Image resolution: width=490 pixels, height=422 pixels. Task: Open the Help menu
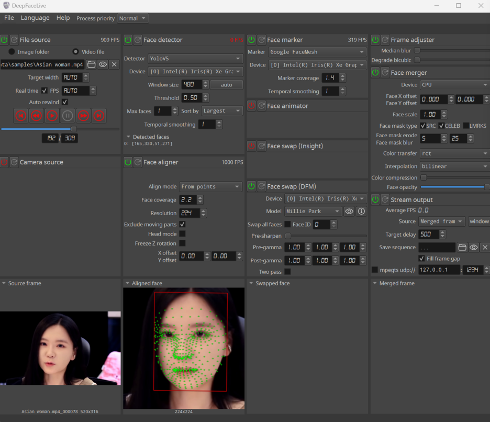pos(63,18)
